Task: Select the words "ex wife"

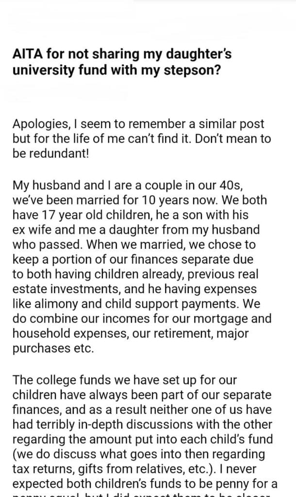Action: pos(29,229)
